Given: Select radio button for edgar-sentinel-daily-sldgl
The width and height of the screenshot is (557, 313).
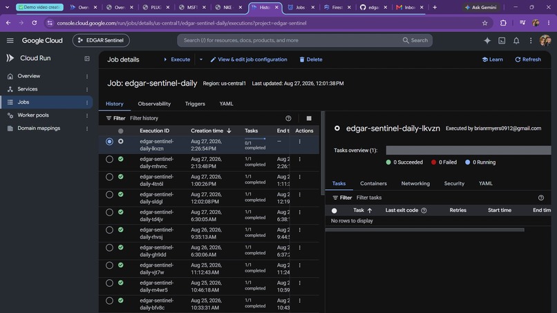Looking at the screenshot, I should [109, 195].
